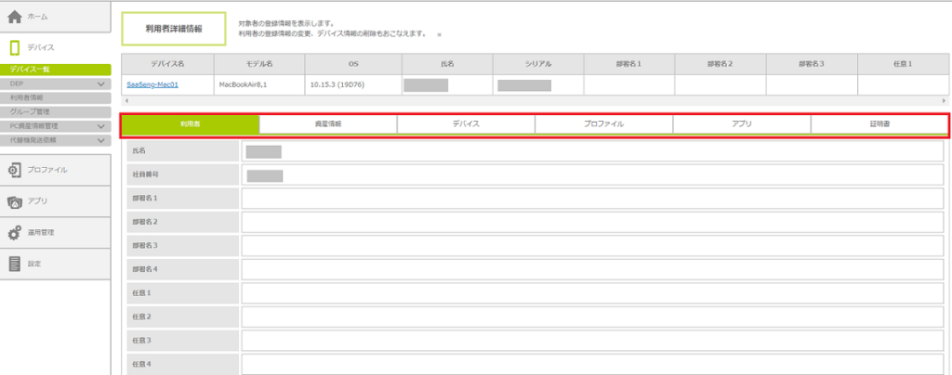
Task: Select デバイス一覧 in the sidebar
Action: pyautogui.click(x=56, y=70)
